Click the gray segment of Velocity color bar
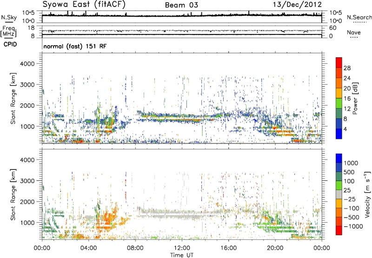Screen dimensions: 372x258 [339, 194]
